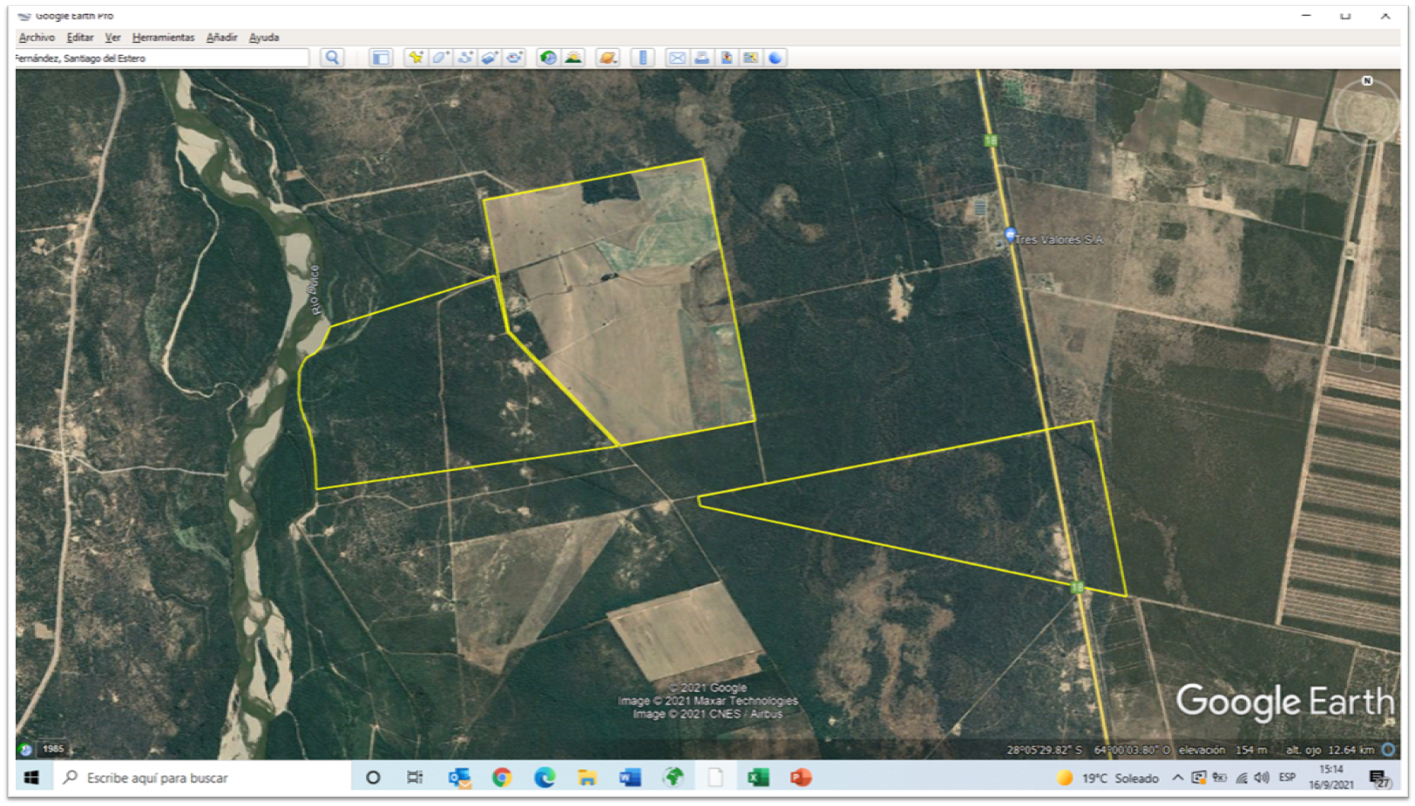1415x806 pixels.
Task: Select the Add Path tool
Action: (x=464, y=58)
